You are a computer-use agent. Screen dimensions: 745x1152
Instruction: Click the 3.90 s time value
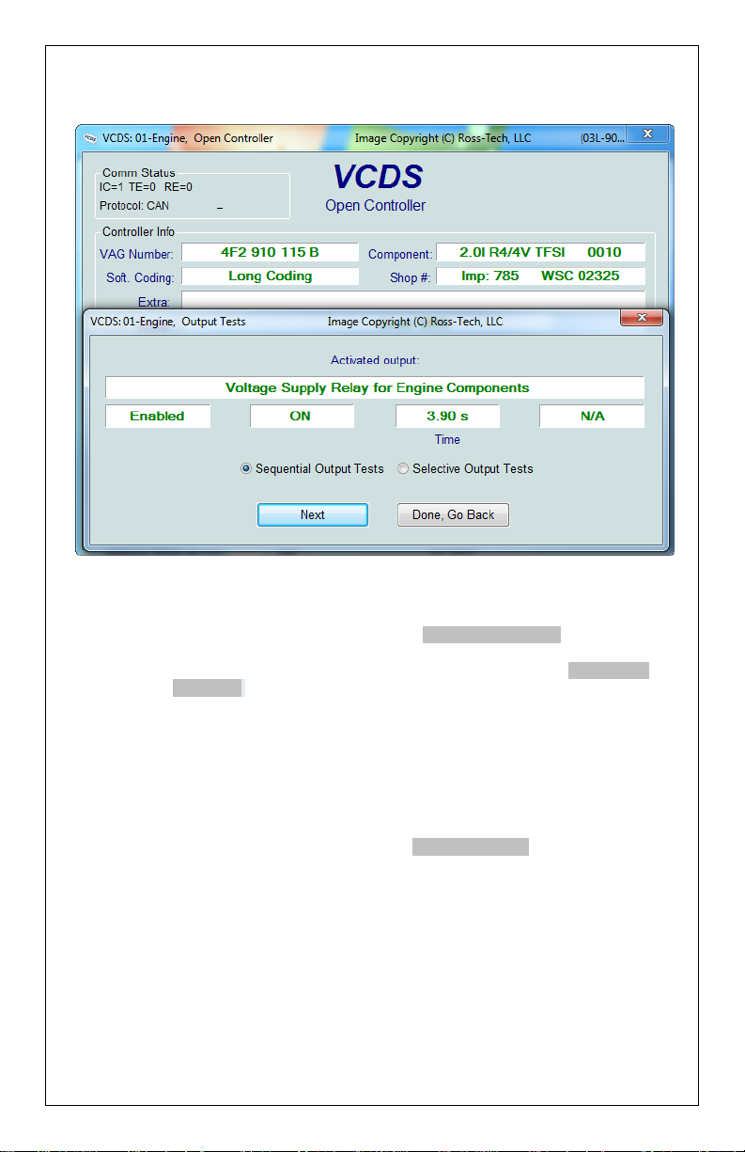pos(447,416)
